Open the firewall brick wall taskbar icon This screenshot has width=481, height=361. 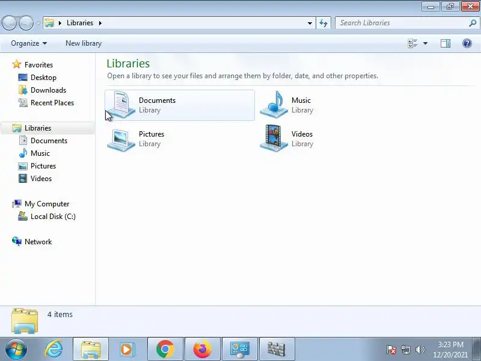277,349
